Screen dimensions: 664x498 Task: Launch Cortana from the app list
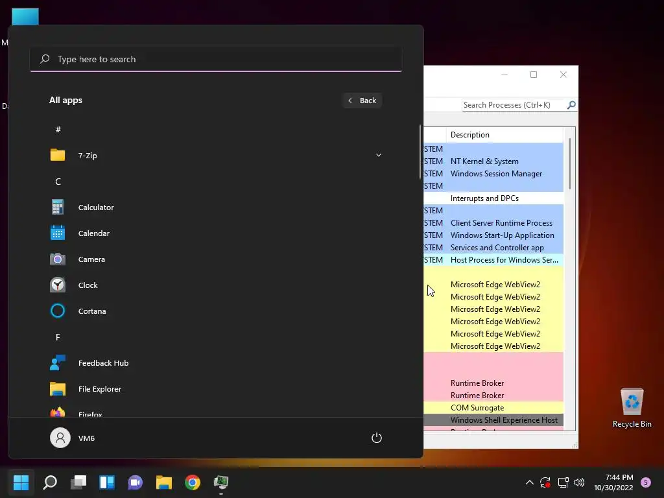215,311
